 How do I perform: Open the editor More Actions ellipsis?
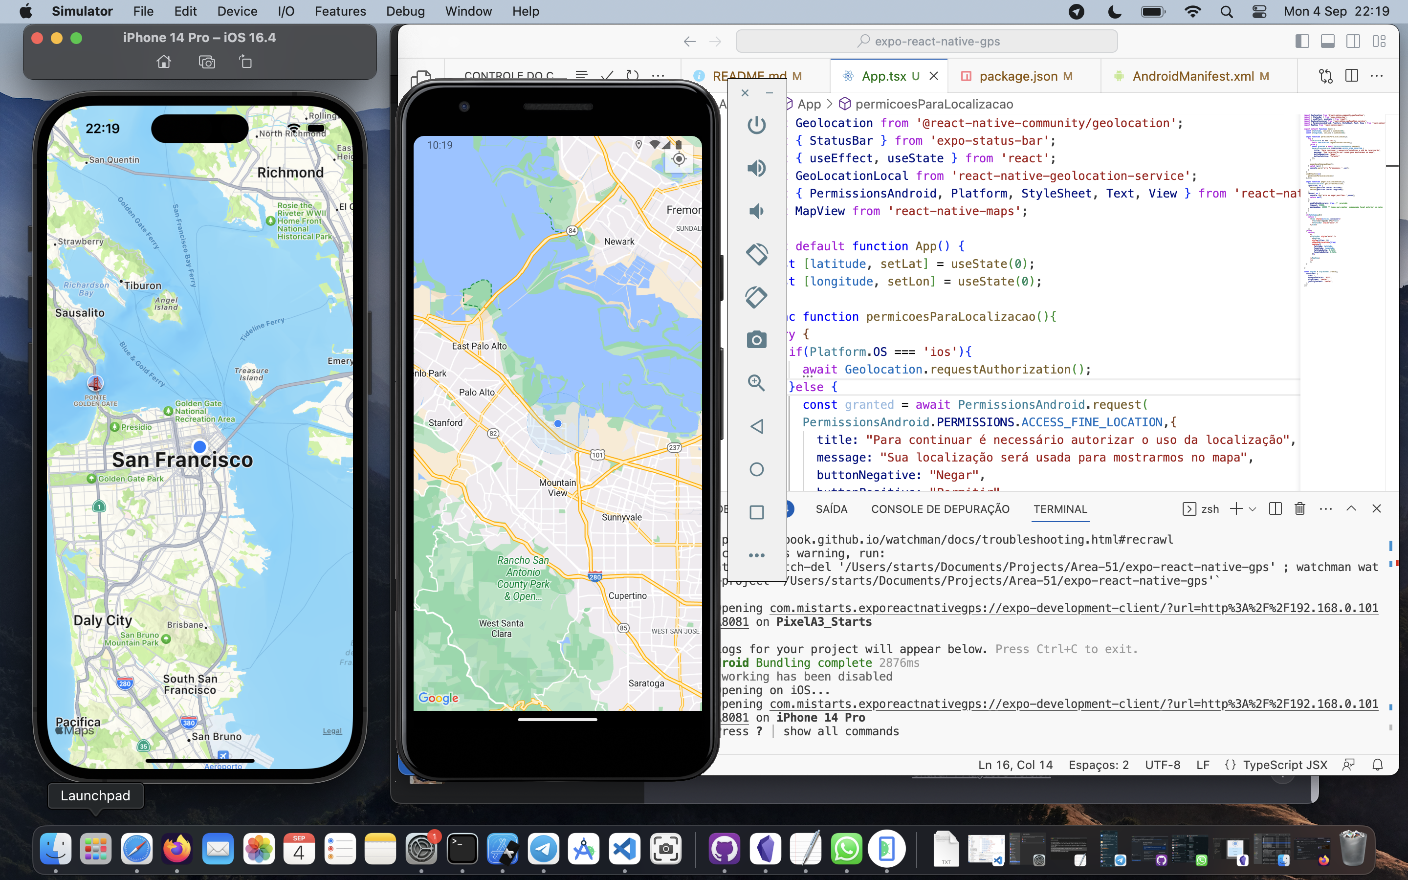(x=1377, y=76)
